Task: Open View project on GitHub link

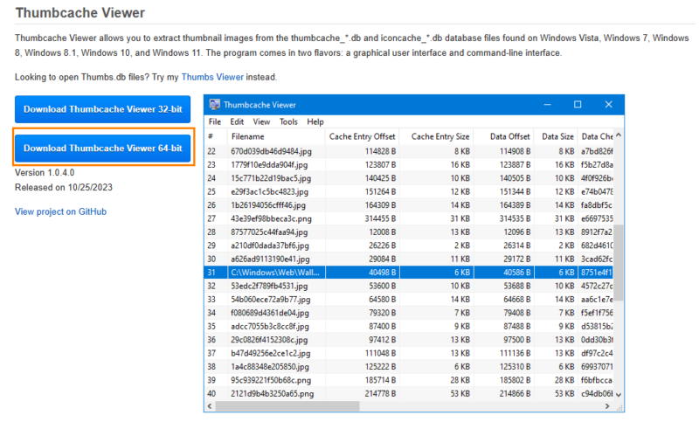Action: (x=60, y=211)
